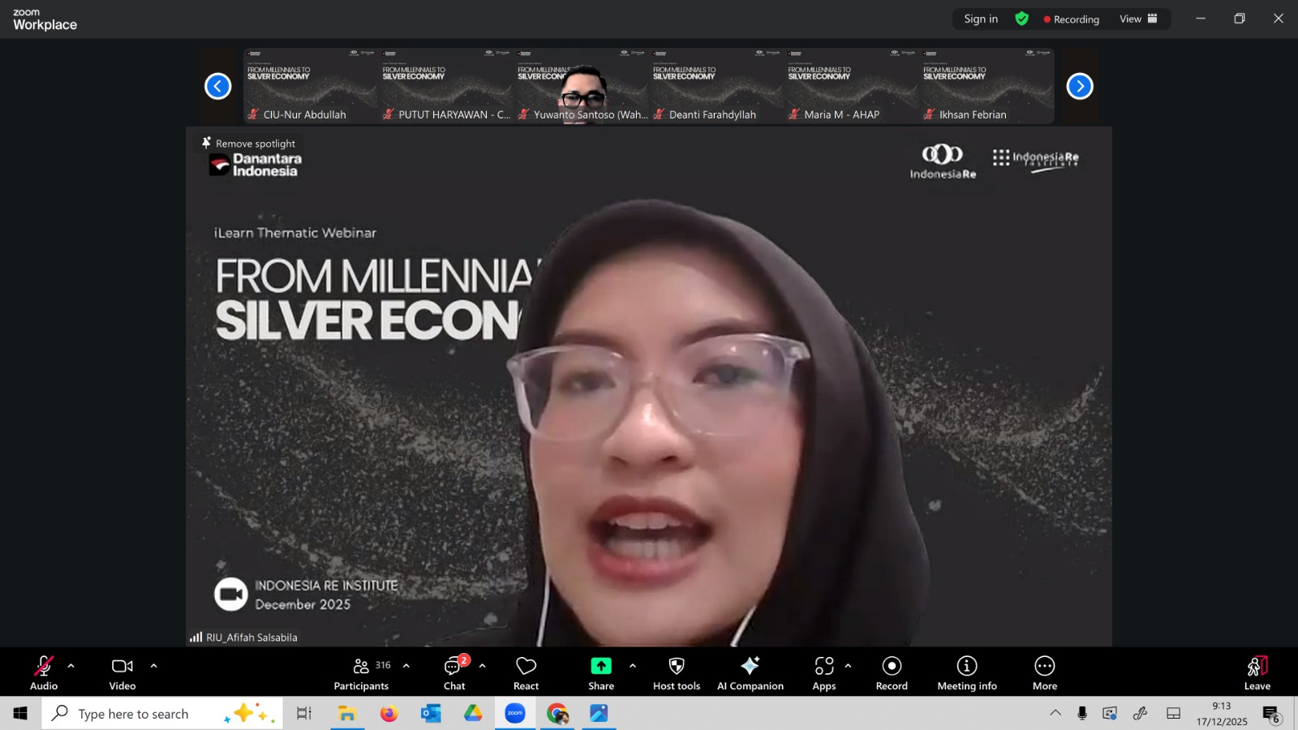Start recording with the Record icon
The width and height of the screenshot is (1298, 730).
892,667
